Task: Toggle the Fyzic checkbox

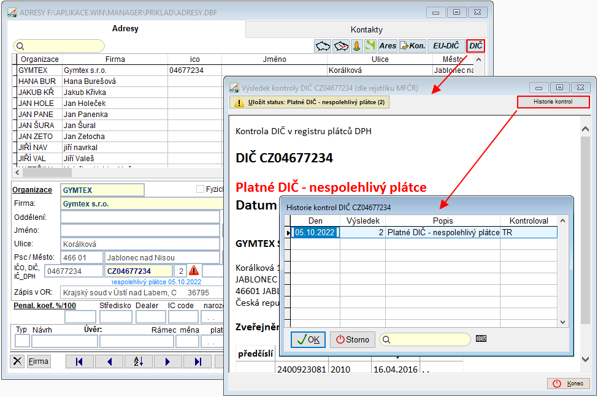Action: point(200,189)
